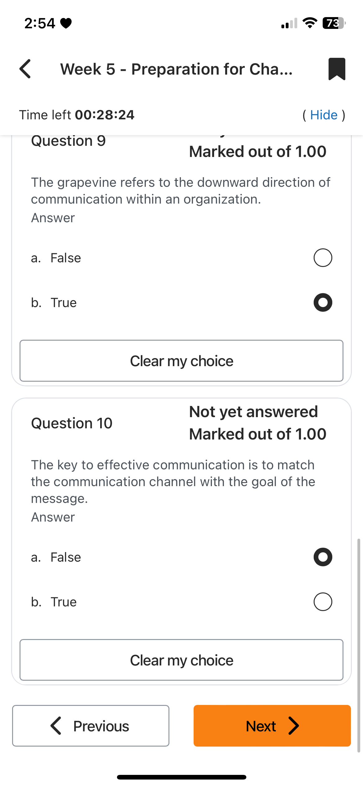Tap the left chevron on Previous button

tap(56, 726)
